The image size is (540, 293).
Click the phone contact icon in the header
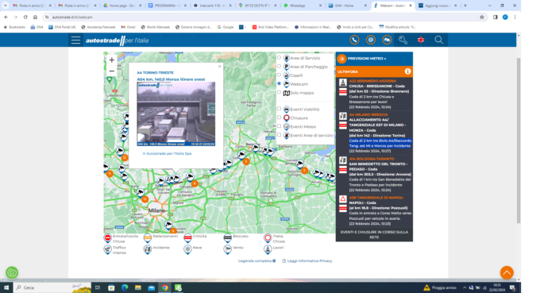pos(354,40)
